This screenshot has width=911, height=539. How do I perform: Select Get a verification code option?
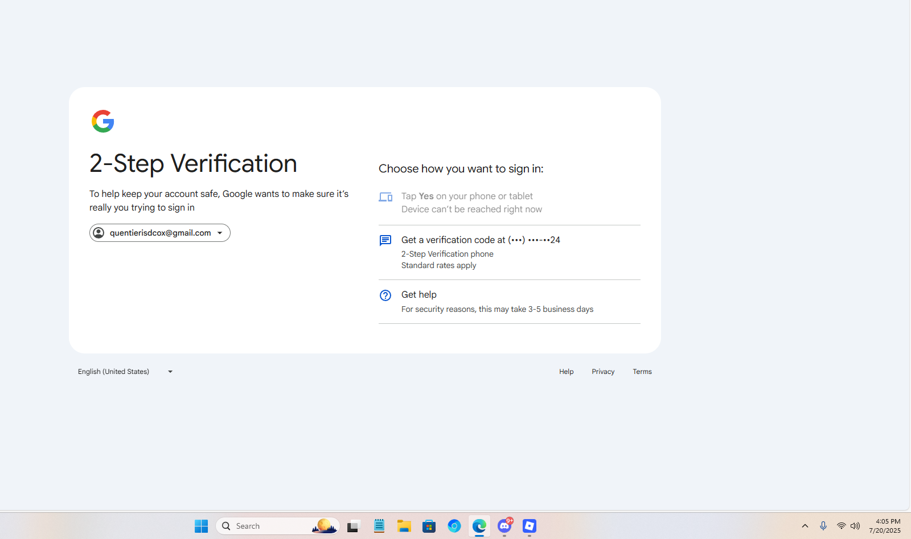pyautogui.click(x=509, y=252)
